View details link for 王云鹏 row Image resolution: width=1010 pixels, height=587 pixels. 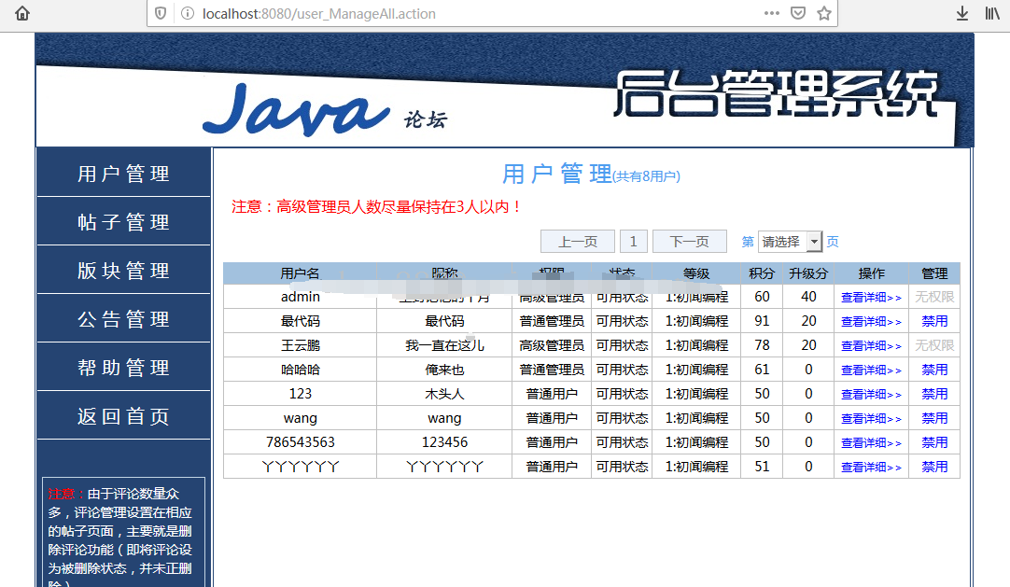(871, 345)
